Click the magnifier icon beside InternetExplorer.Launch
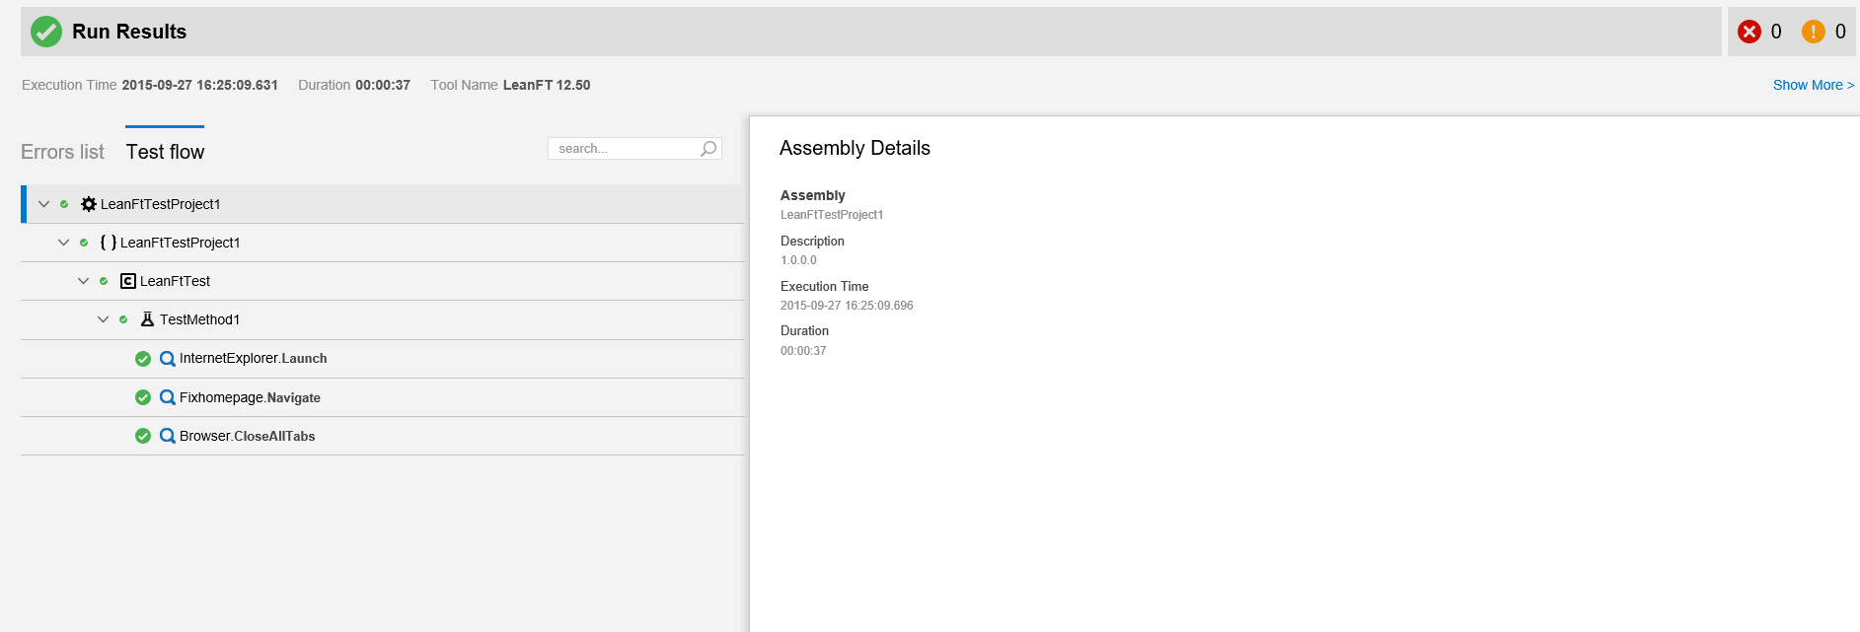This screenshot has width=1860, height=632. (168, 359)
